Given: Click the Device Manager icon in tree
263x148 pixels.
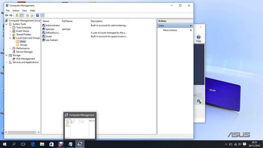Looking at the screenshot, I should [14, 52].
